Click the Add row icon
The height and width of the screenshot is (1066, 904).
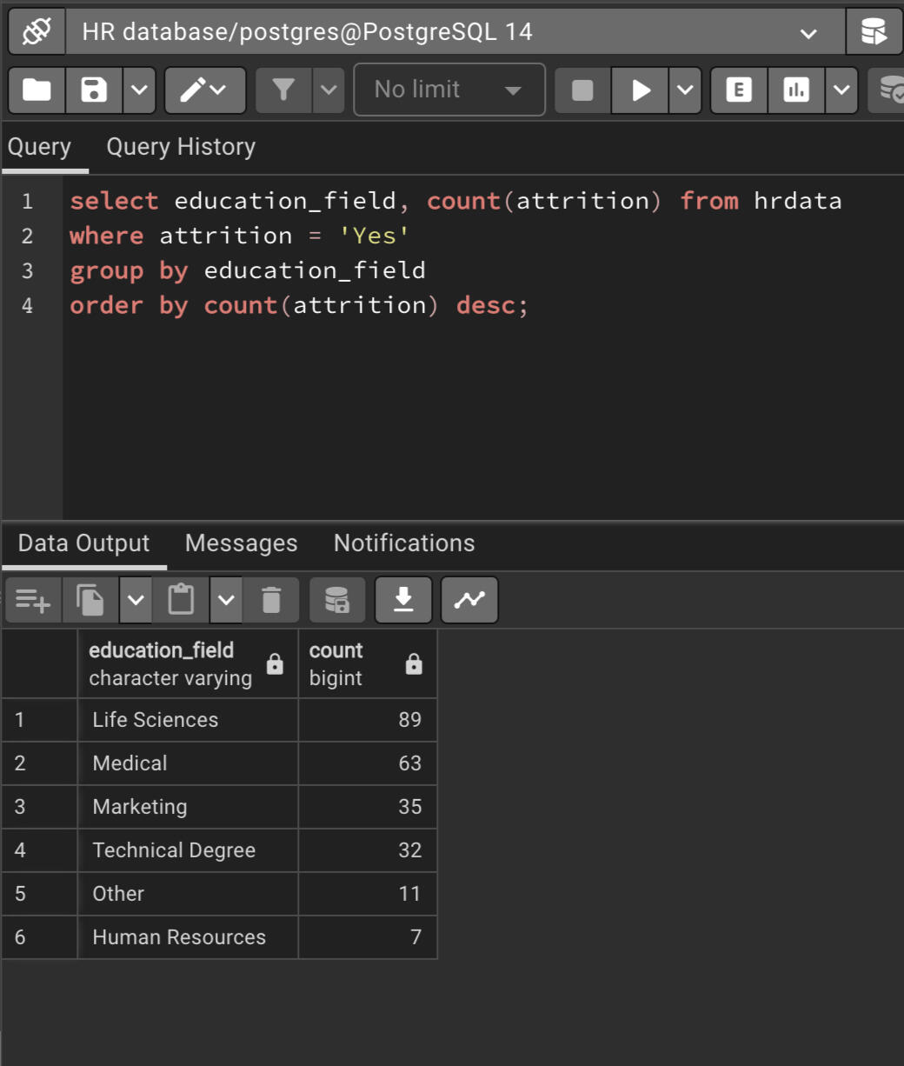point(33,599)
